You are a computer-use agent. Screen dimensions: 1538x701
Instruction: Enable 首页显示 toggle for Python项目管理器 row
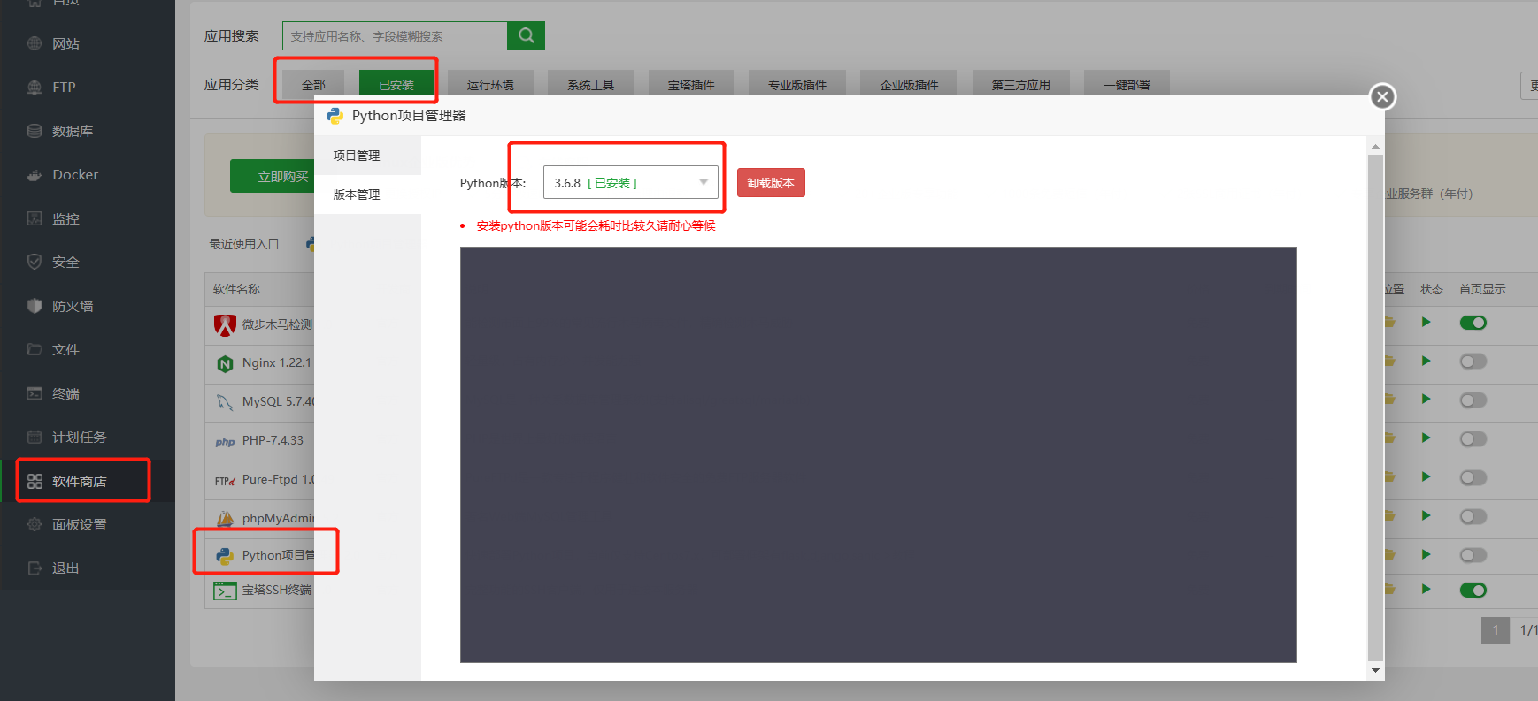tap(1473, 556)
